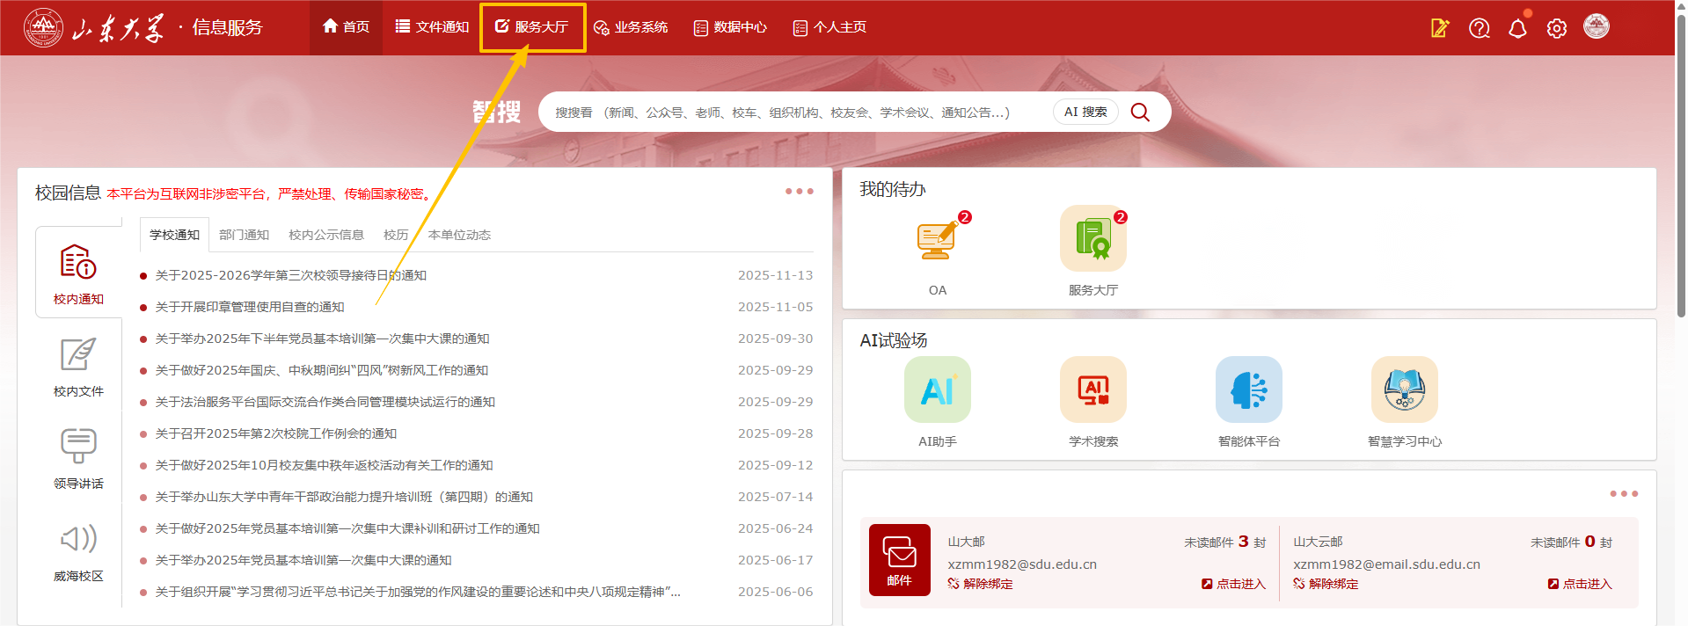This screenshot has height=626, width=1688.
Task: Open the OA pending tasks icon
Action: (937, 239)
